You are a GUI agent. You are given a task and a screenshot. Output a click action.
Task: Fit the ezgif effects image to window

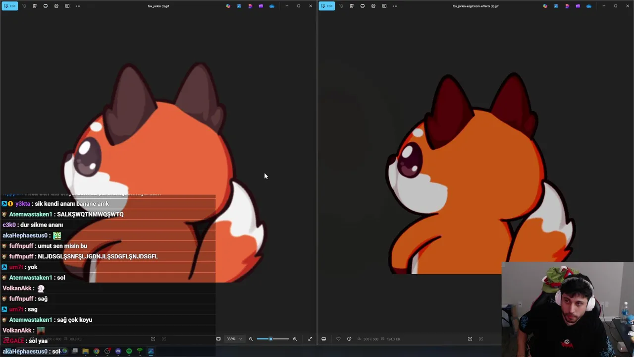coord(470,339)
